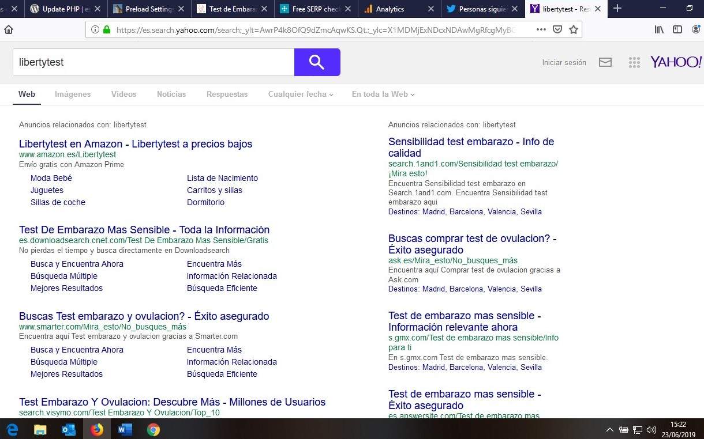Viewport: 704px width, 439px height.
Task: Open Word from the taskbar
Action: tap(125, 429)
